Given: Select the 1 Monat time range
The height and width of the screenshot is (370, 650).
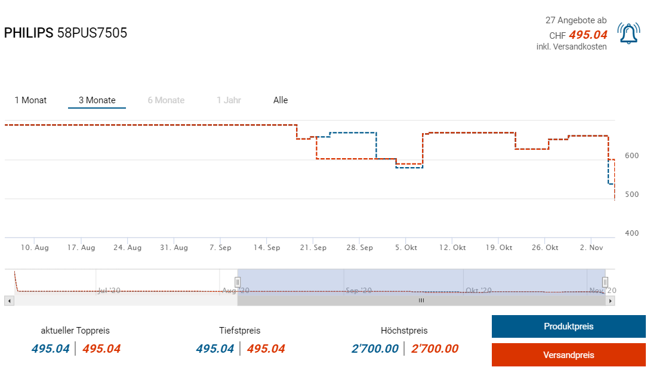Looking at the screenshot, I should tap(31, 100).
